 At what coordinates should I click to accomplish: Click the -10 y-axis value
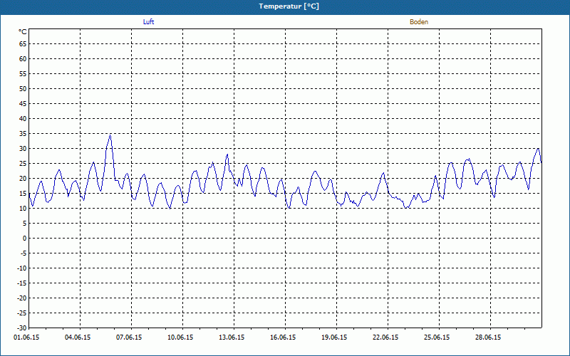[x=22, y=268]
